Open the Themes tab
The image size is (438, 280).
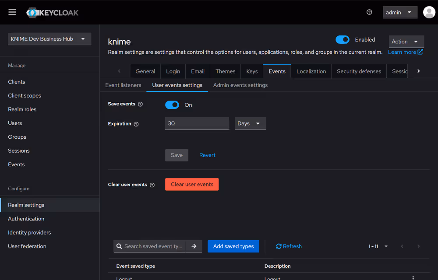click(x=225, y=71)
